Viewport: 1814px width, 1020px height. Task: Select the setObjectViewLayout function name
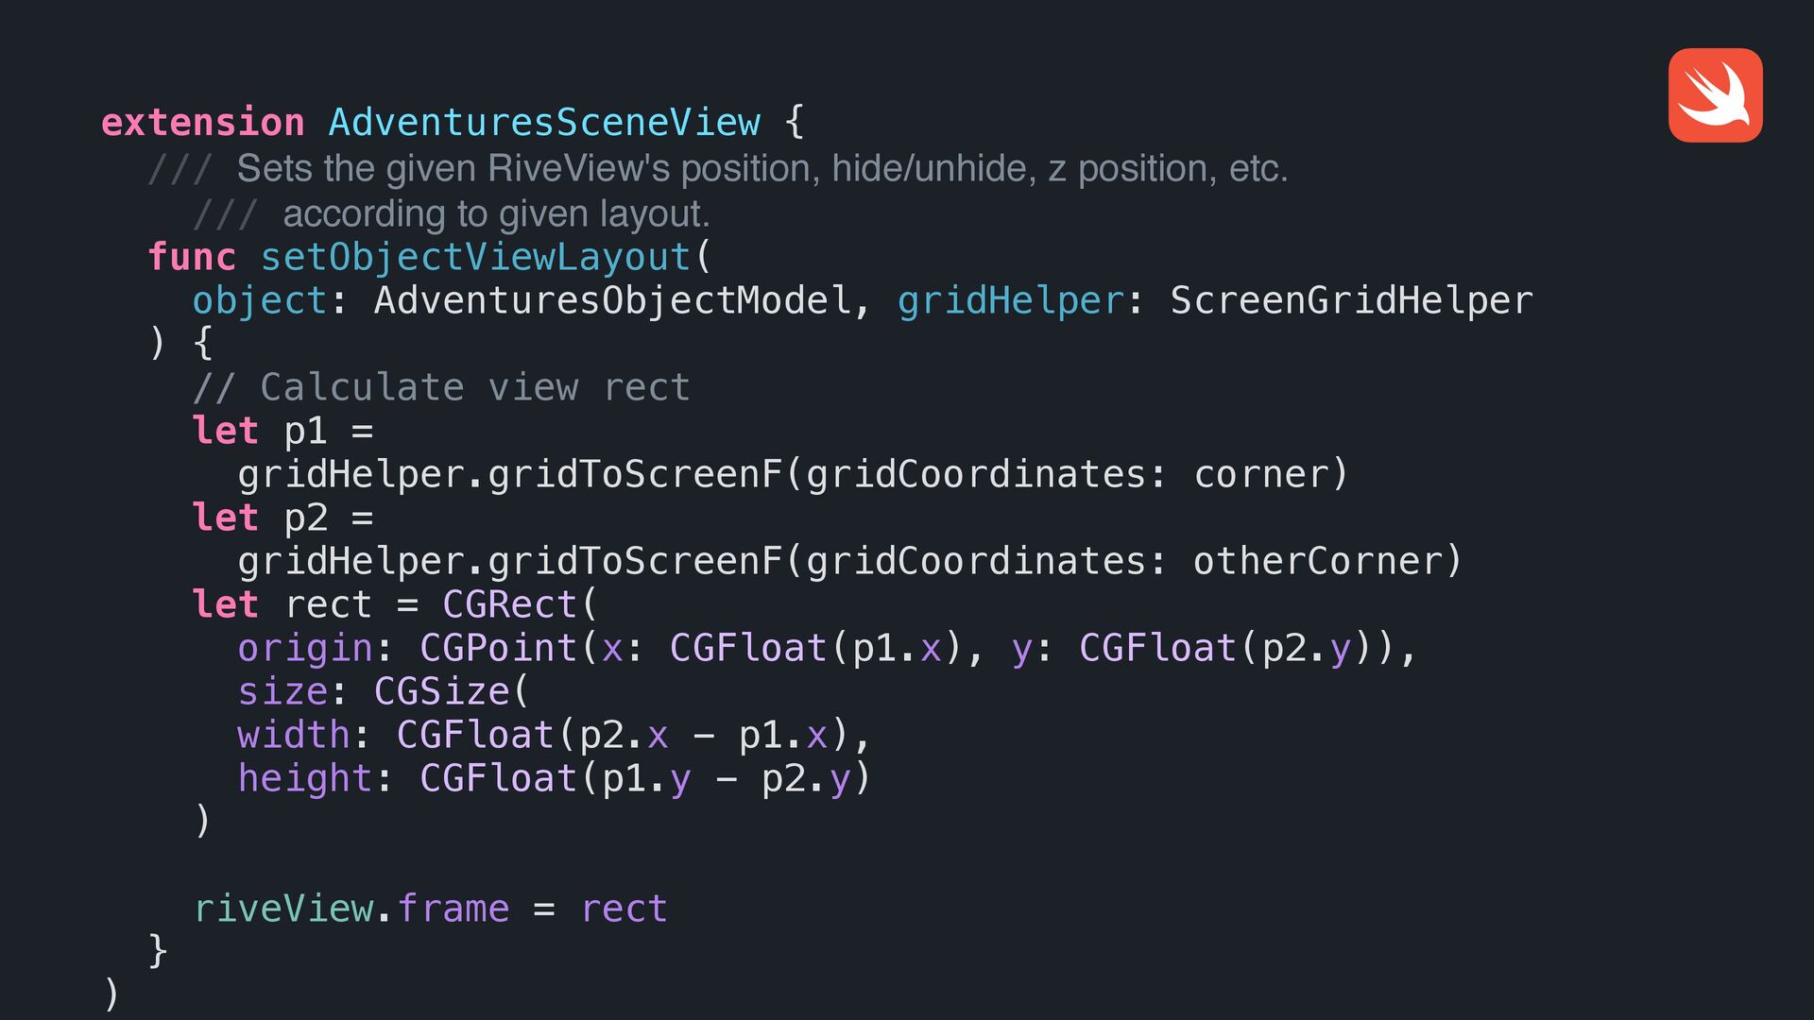(x=475, y=257)
